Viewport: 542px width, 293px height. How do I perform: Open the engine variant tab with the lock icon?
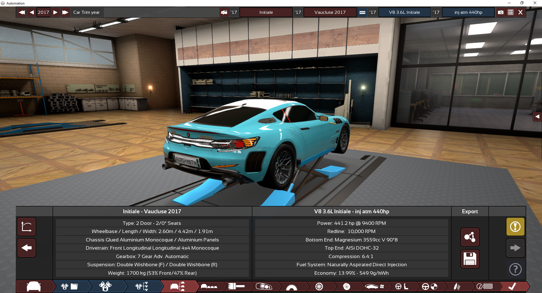pos(105,287)
